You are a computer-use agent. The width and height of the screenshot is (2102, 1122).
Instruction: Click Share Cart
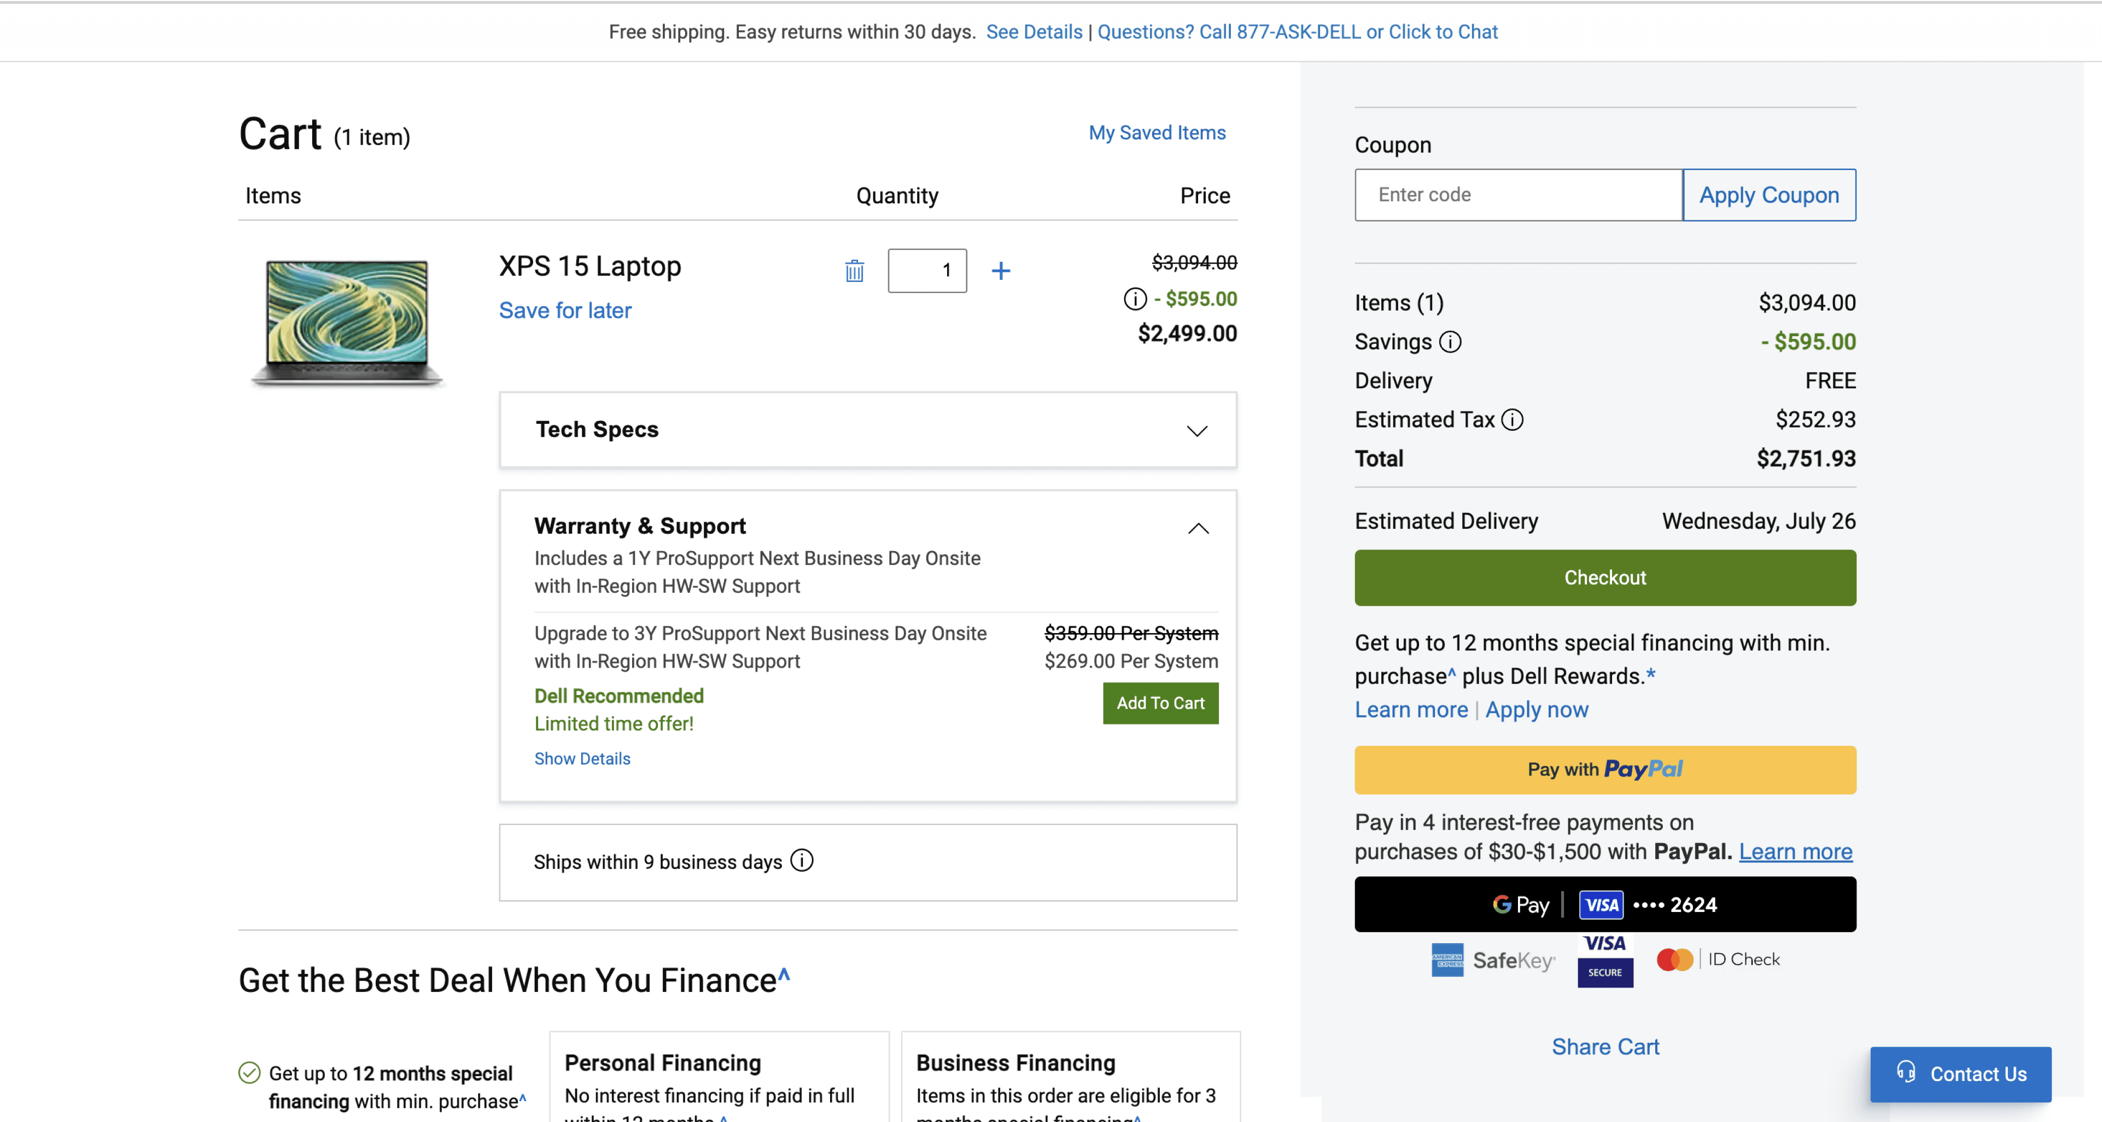click(x=1605, y=1047)
